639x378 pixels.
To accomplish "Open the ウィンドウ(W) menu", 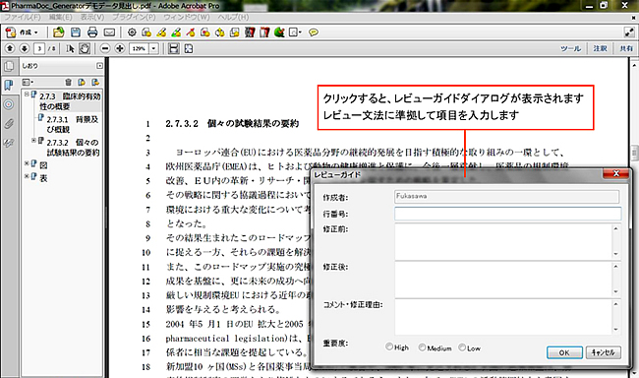I will click(x=187, y=17).
